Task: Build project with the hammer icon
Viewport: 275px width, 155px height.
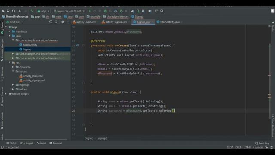Action: [32, 11]
